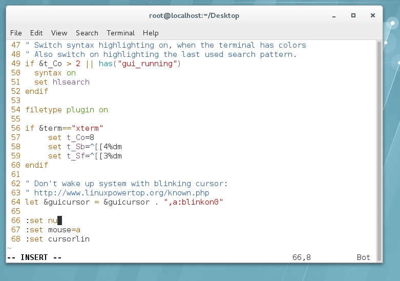This screenshot has height=281, width=400.
Task: Click the "gui_running" string on line 49
Action: pos(148,64)
